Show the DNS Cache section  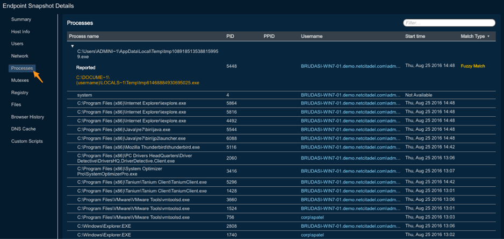[24, 129]
